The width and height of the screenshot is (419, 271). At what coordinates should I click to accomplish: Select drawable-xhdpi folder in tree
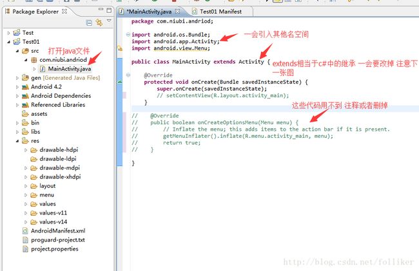pos(60,177)
